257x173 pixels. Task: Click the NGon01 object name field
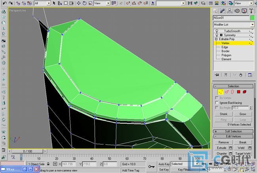231,18
